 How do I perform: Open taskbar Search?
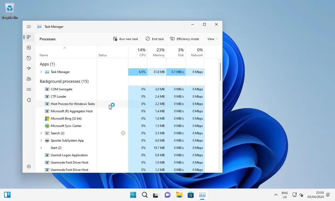145,195
